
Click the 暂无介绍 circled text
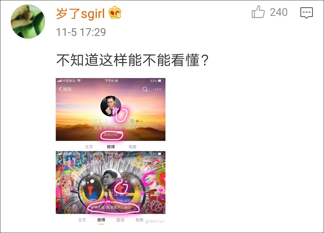[111, 134]
